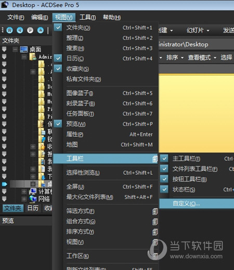Expand the highlighted desktop folder node

(x=33, y=184)
